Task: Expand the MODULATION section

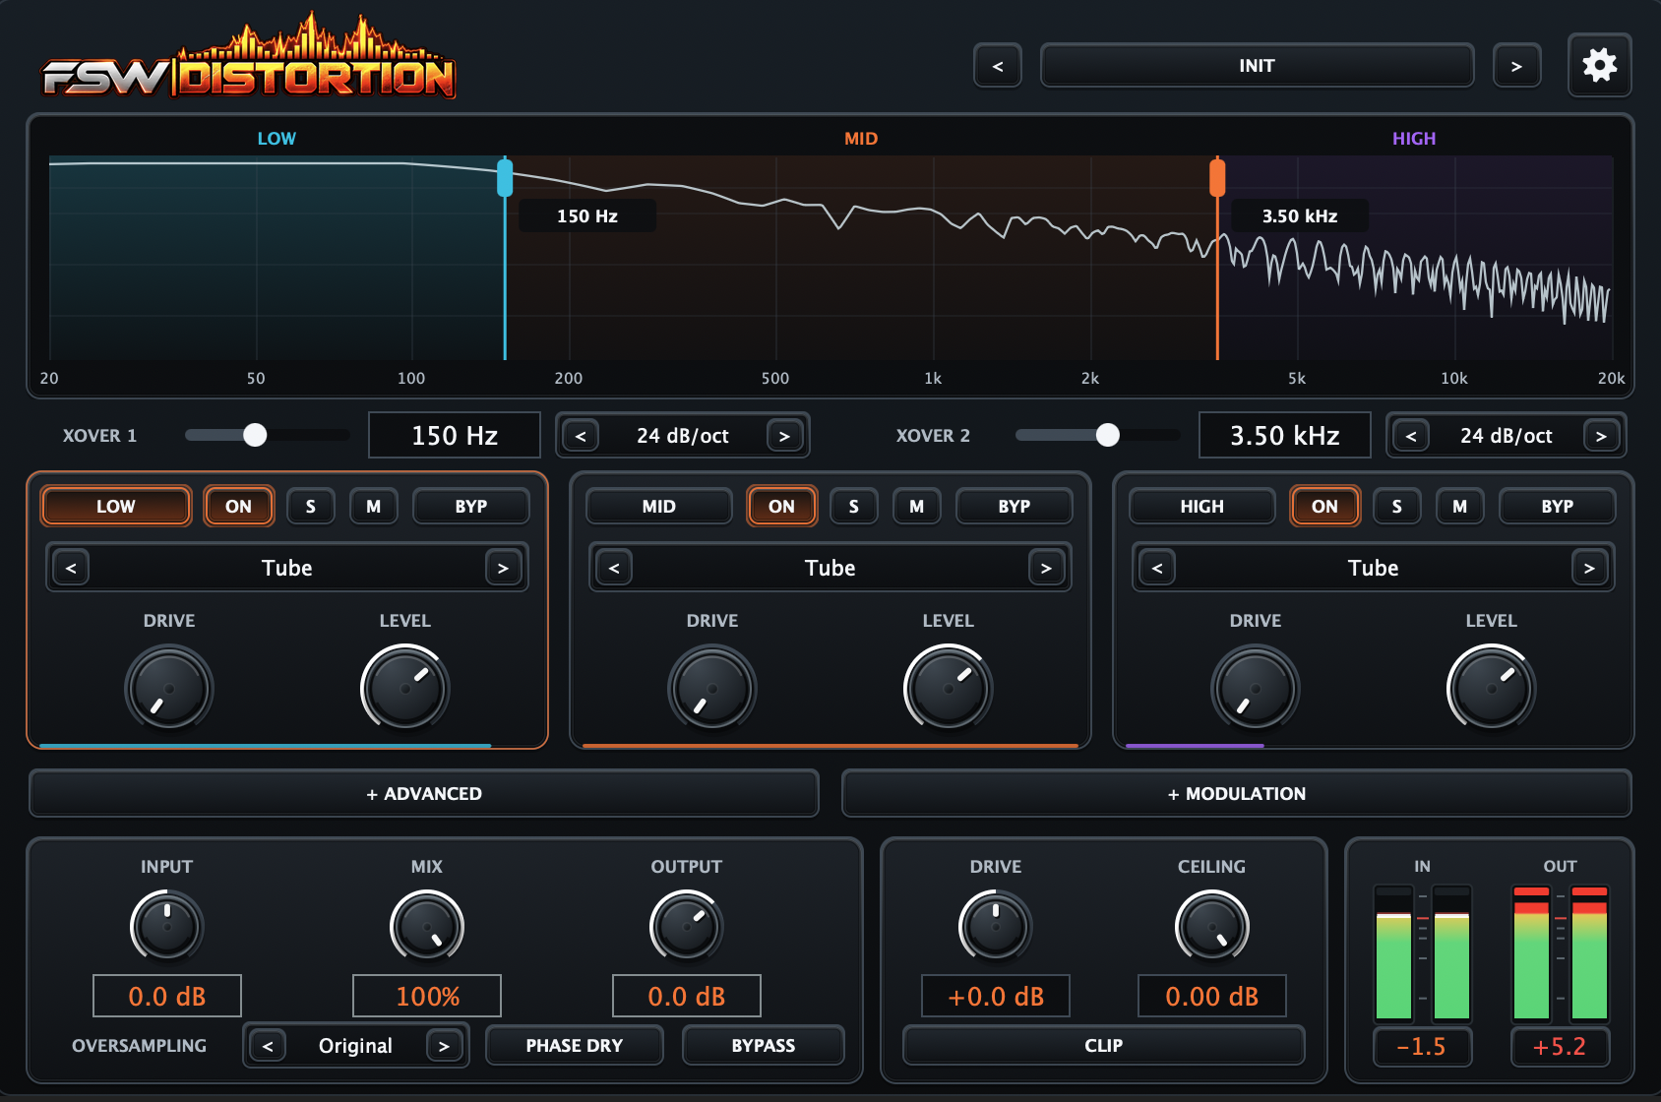Action: (1237, 793)
